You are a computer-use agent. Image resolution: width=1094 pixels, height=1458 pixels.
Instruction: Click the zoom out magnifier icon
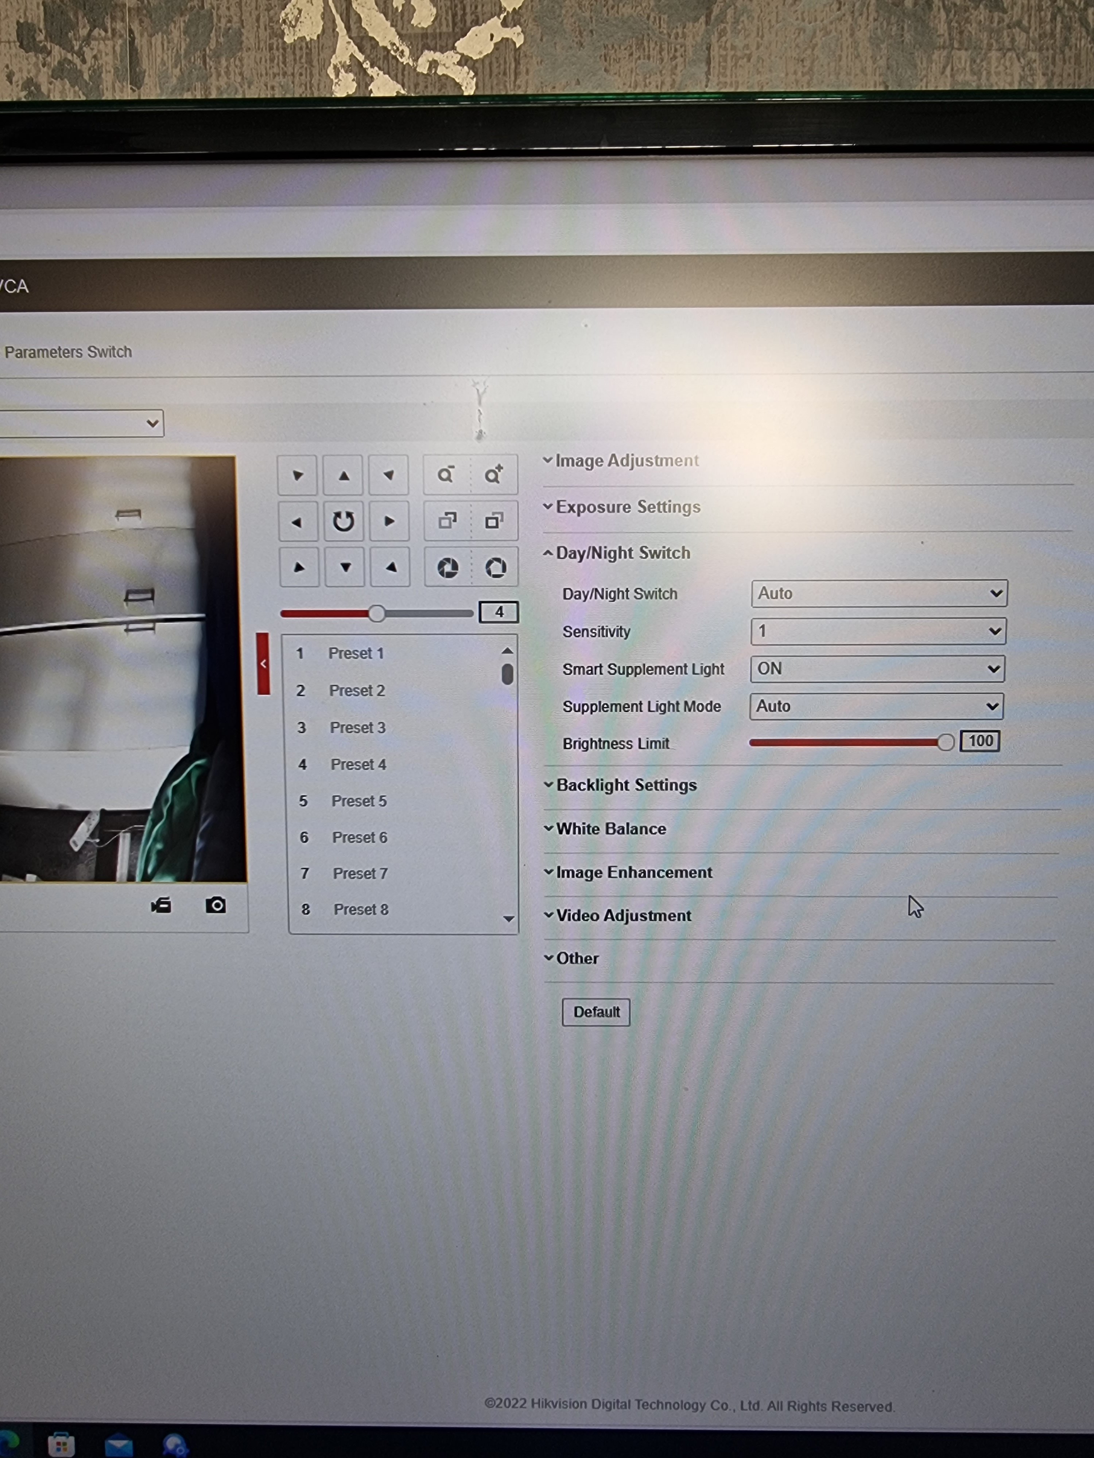click(446, 475)
